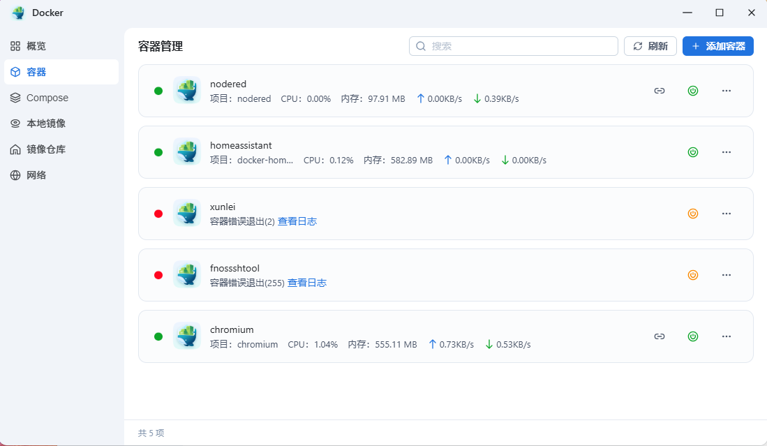Viewport: 767px width, 446px height.
Task: Toggle power for nodered container
Action: tap(692, 91)
